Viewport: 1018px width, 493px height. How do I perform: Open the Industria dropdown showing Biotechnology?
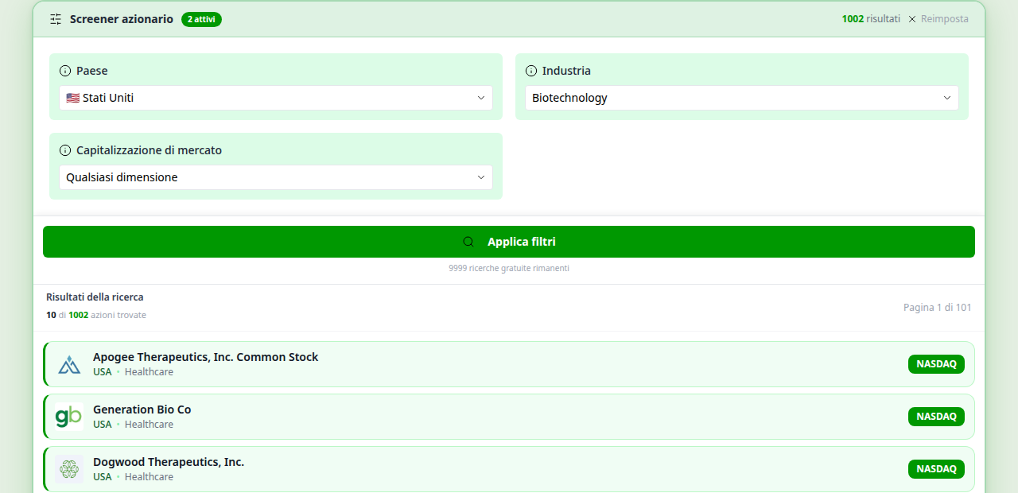tap(742, 98)
